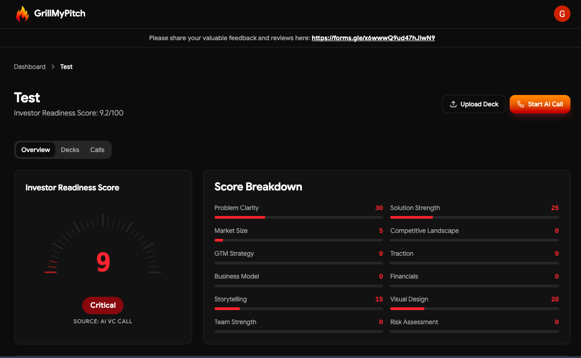Select the Decks tab
Image resolution: width=581 pixels, height=358 pixels.
click(x=70, y=150)
